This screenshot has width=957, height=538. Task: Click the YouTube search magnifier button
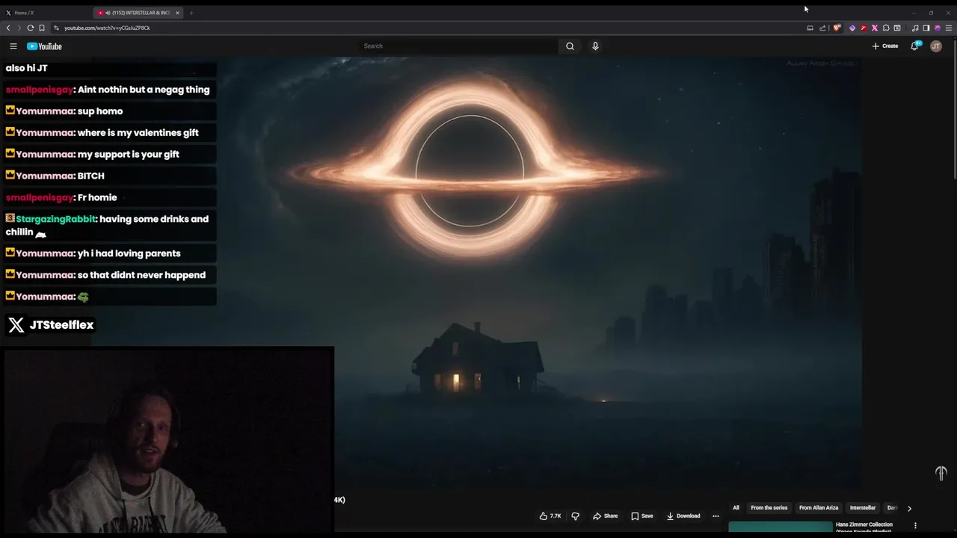tap(570, 46)
